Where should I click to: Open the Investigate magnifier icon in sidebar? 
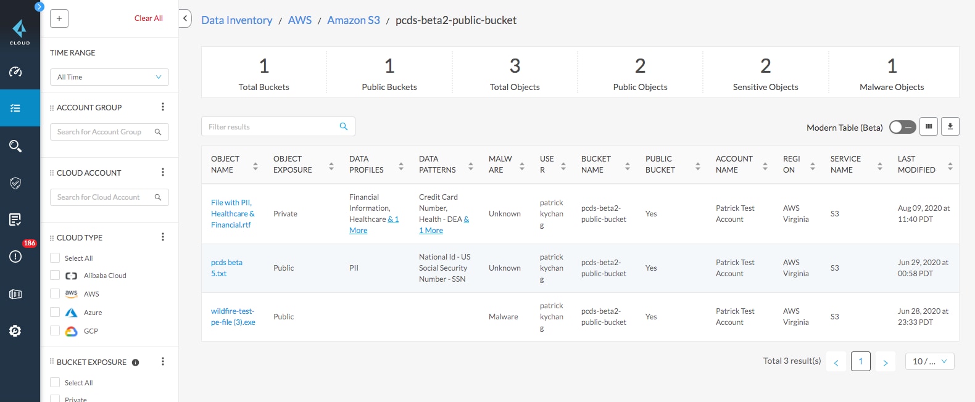point(15,146)
